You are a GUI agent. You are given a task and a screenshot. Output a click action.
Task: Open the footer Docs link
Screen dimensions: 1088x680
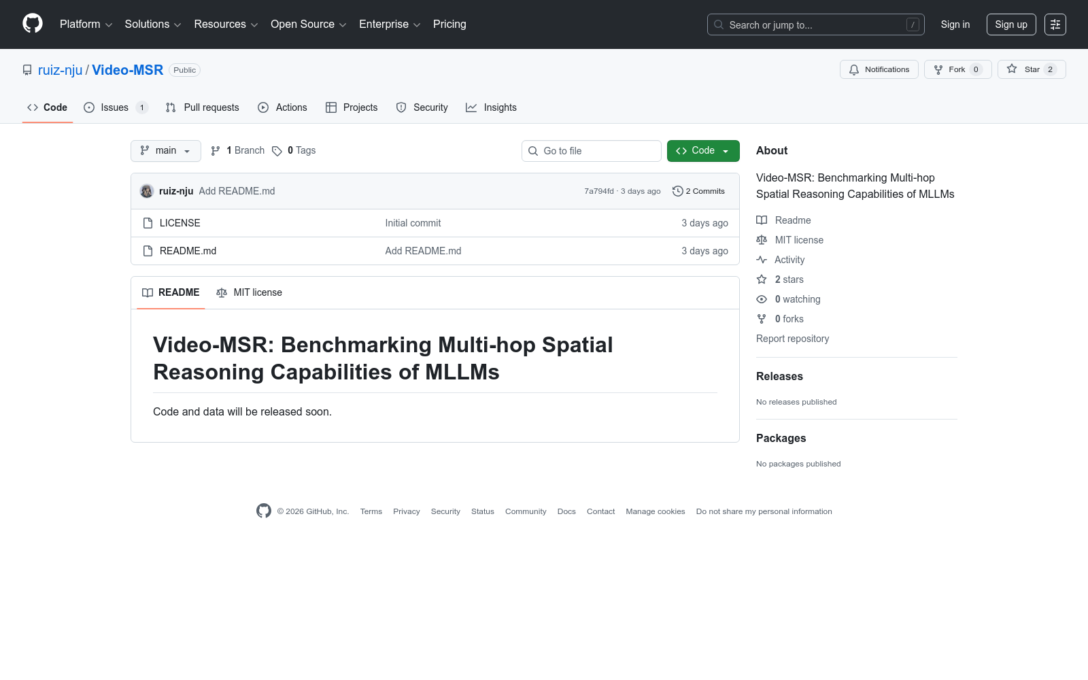[566, 511]
